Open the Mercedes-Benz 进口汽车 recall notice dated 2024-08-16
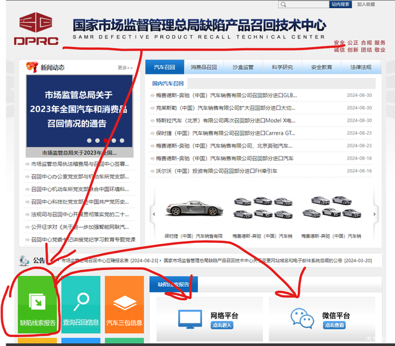This screenshot has width=395, height=346. click(225, 158)
